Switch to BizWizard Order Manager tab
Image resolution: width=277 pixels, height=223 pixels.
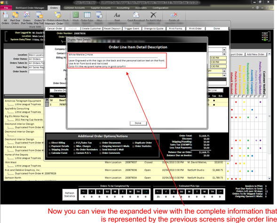(30, 8)
